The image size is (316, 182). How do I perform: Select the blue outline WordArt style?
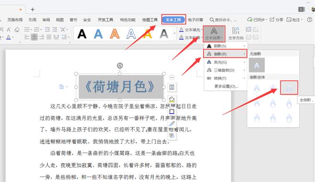tap(131, 34)
